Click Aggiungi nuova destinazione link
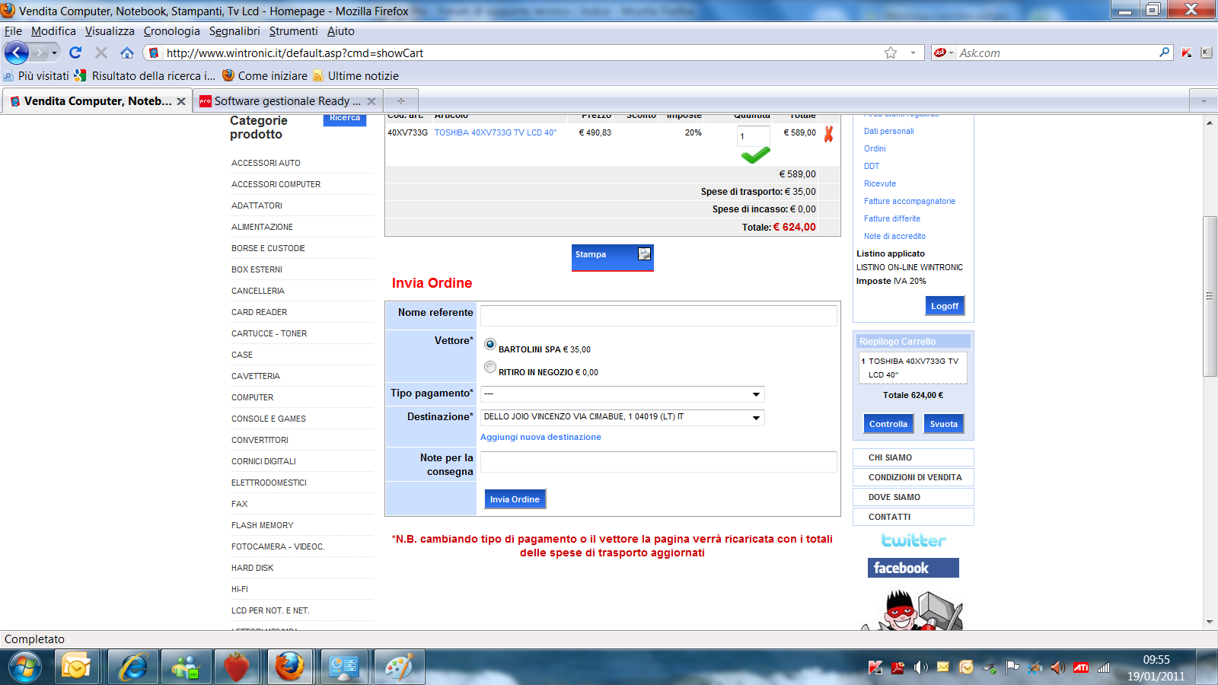The width and height of the screenshot is (1218, 685). tap(540, 437)
